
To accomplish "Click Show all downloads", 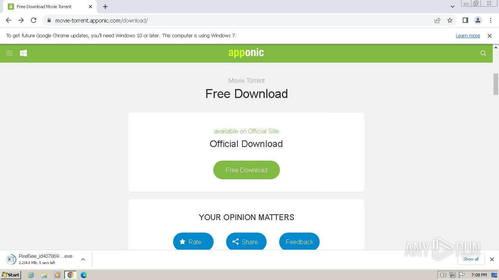I will pyautogui.click(x=471, y=259).
